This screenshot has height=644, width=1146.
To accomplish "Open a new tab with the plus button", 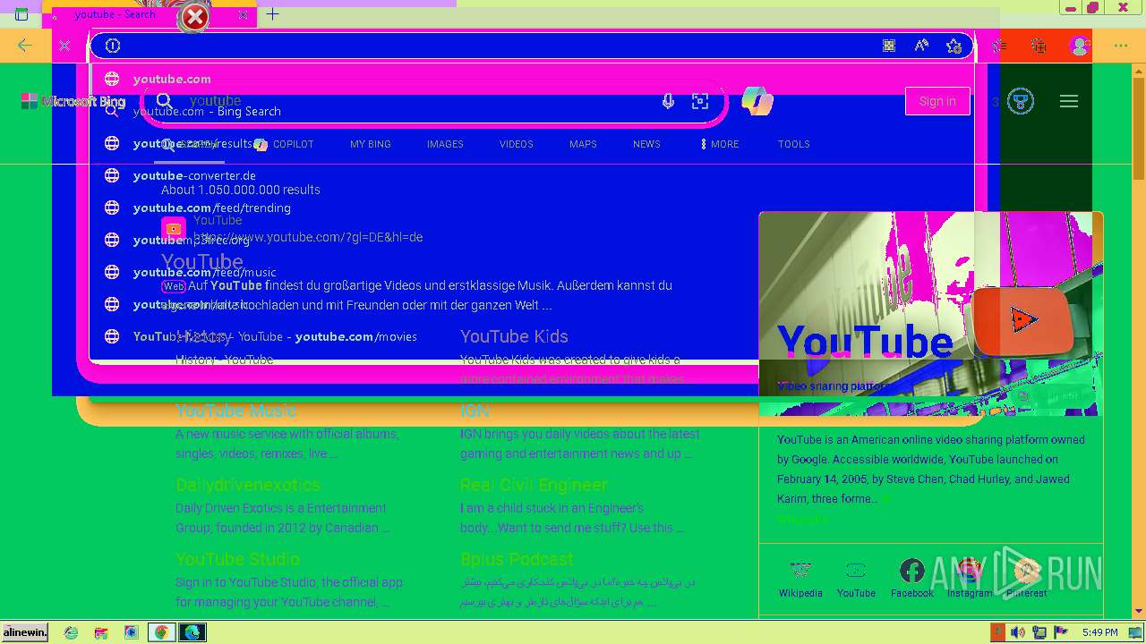I will pos(273,14).
